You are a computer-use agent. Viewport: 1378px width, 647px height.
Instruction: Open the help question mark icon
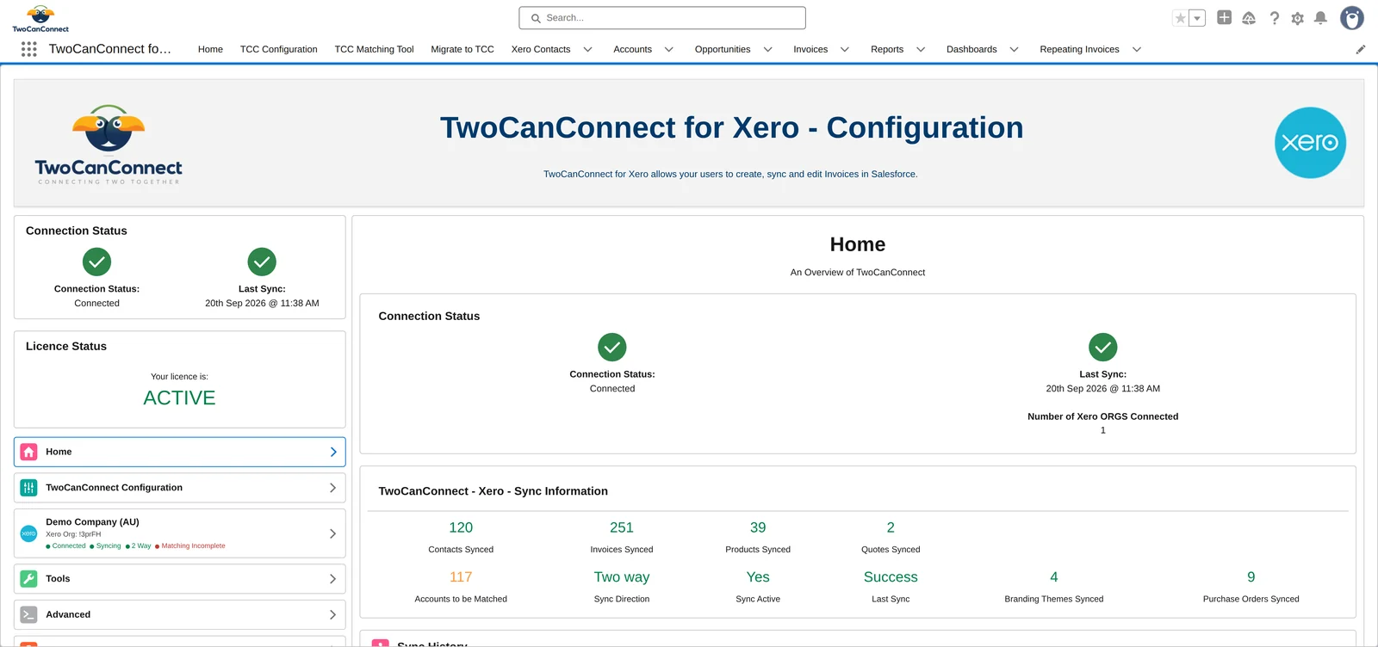click(1275, 18)
